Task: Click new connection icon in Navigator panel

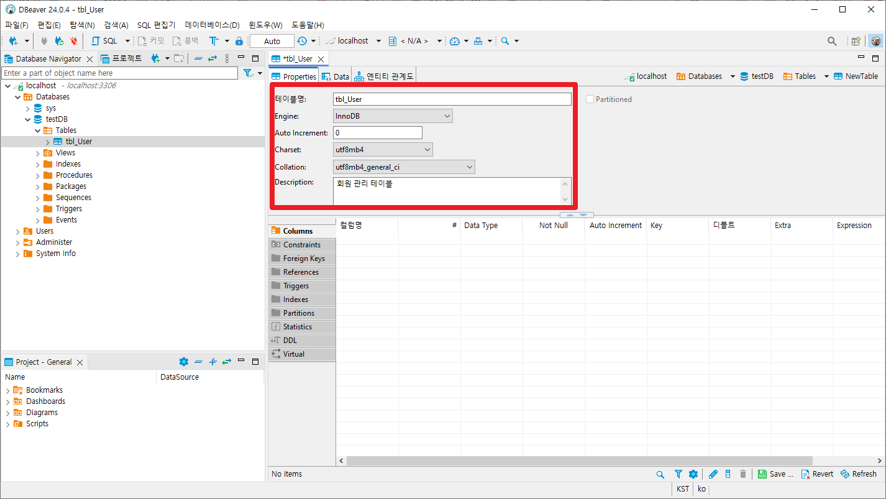Action: coord(156,58)
